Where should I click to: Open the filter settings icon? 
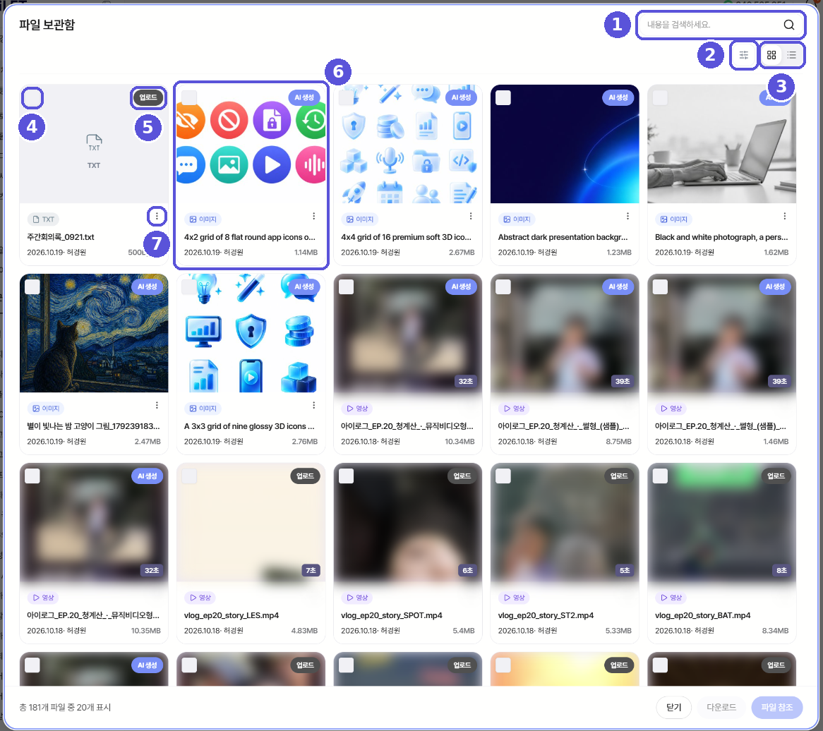pos(743,54)
